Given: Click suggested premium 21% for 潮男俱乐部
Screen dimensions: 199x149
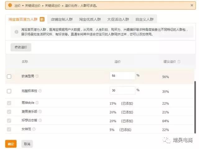Looking at the screenshot, I should point(165,112).
